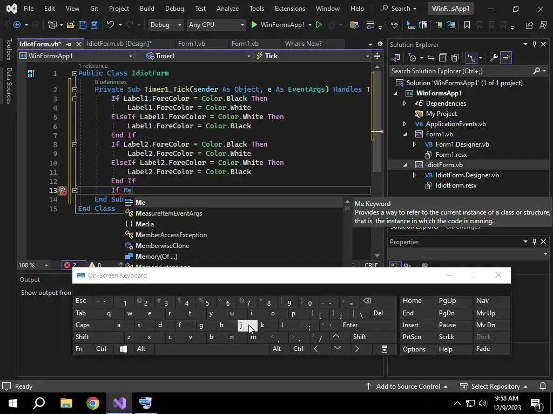The height and width of the screenshot is (414, 553).
Task: Click Solution Explorer pending changes filter icon
Action: pyautogui.click(x=412, y=57)
